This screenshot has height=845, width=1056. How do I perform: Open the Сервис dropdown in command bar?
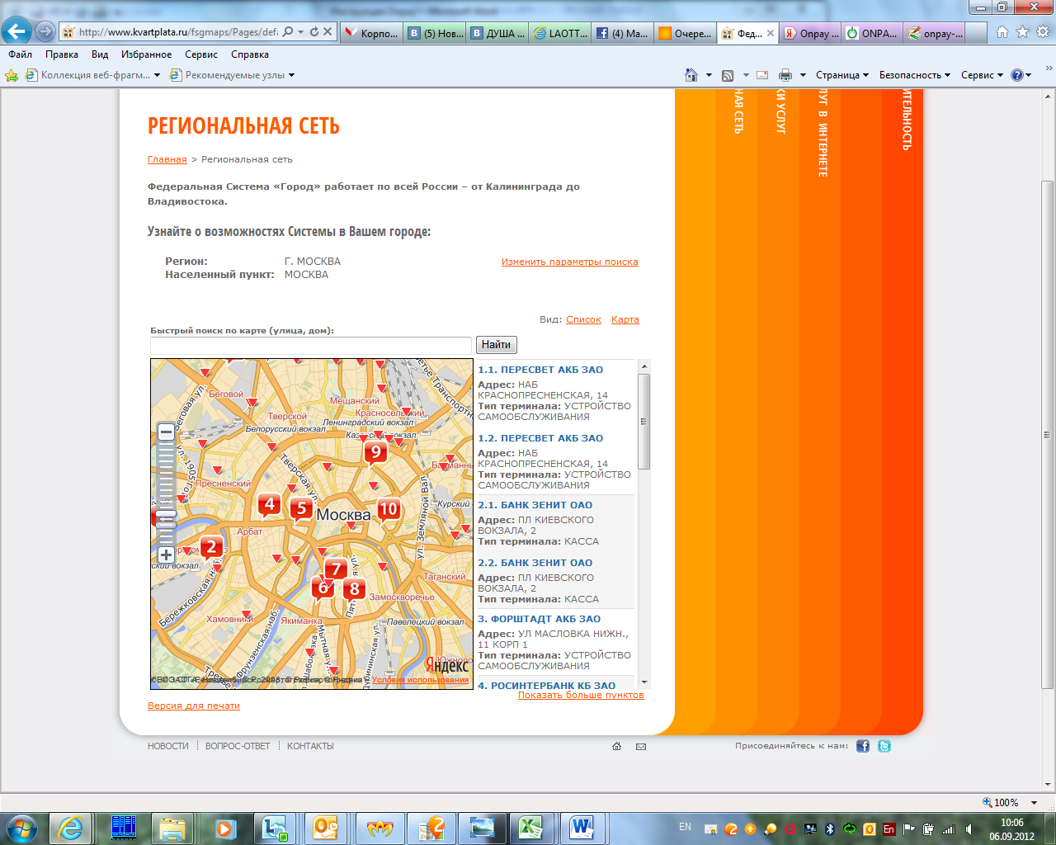click(982, 75)
